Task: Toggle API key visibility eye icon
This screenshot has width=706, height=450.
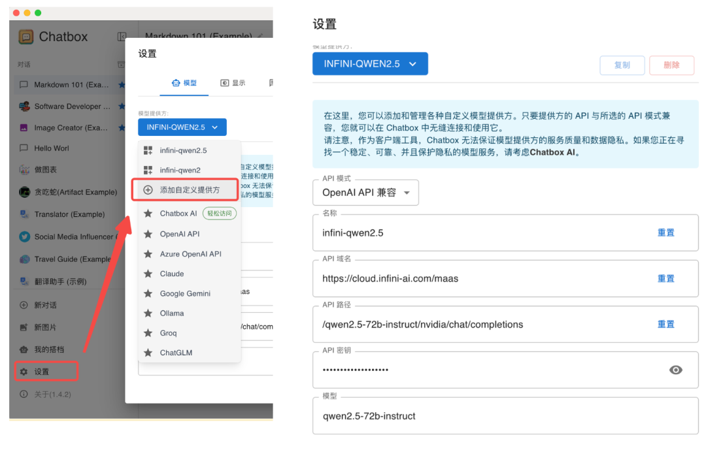Action: click(x=675, y=370)
